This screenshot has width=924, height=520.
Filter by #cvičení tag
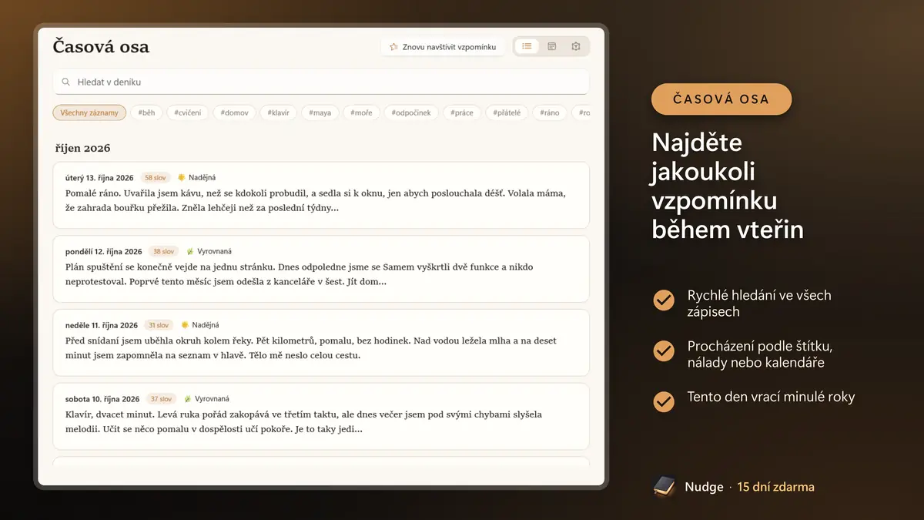tap(187, 112)
